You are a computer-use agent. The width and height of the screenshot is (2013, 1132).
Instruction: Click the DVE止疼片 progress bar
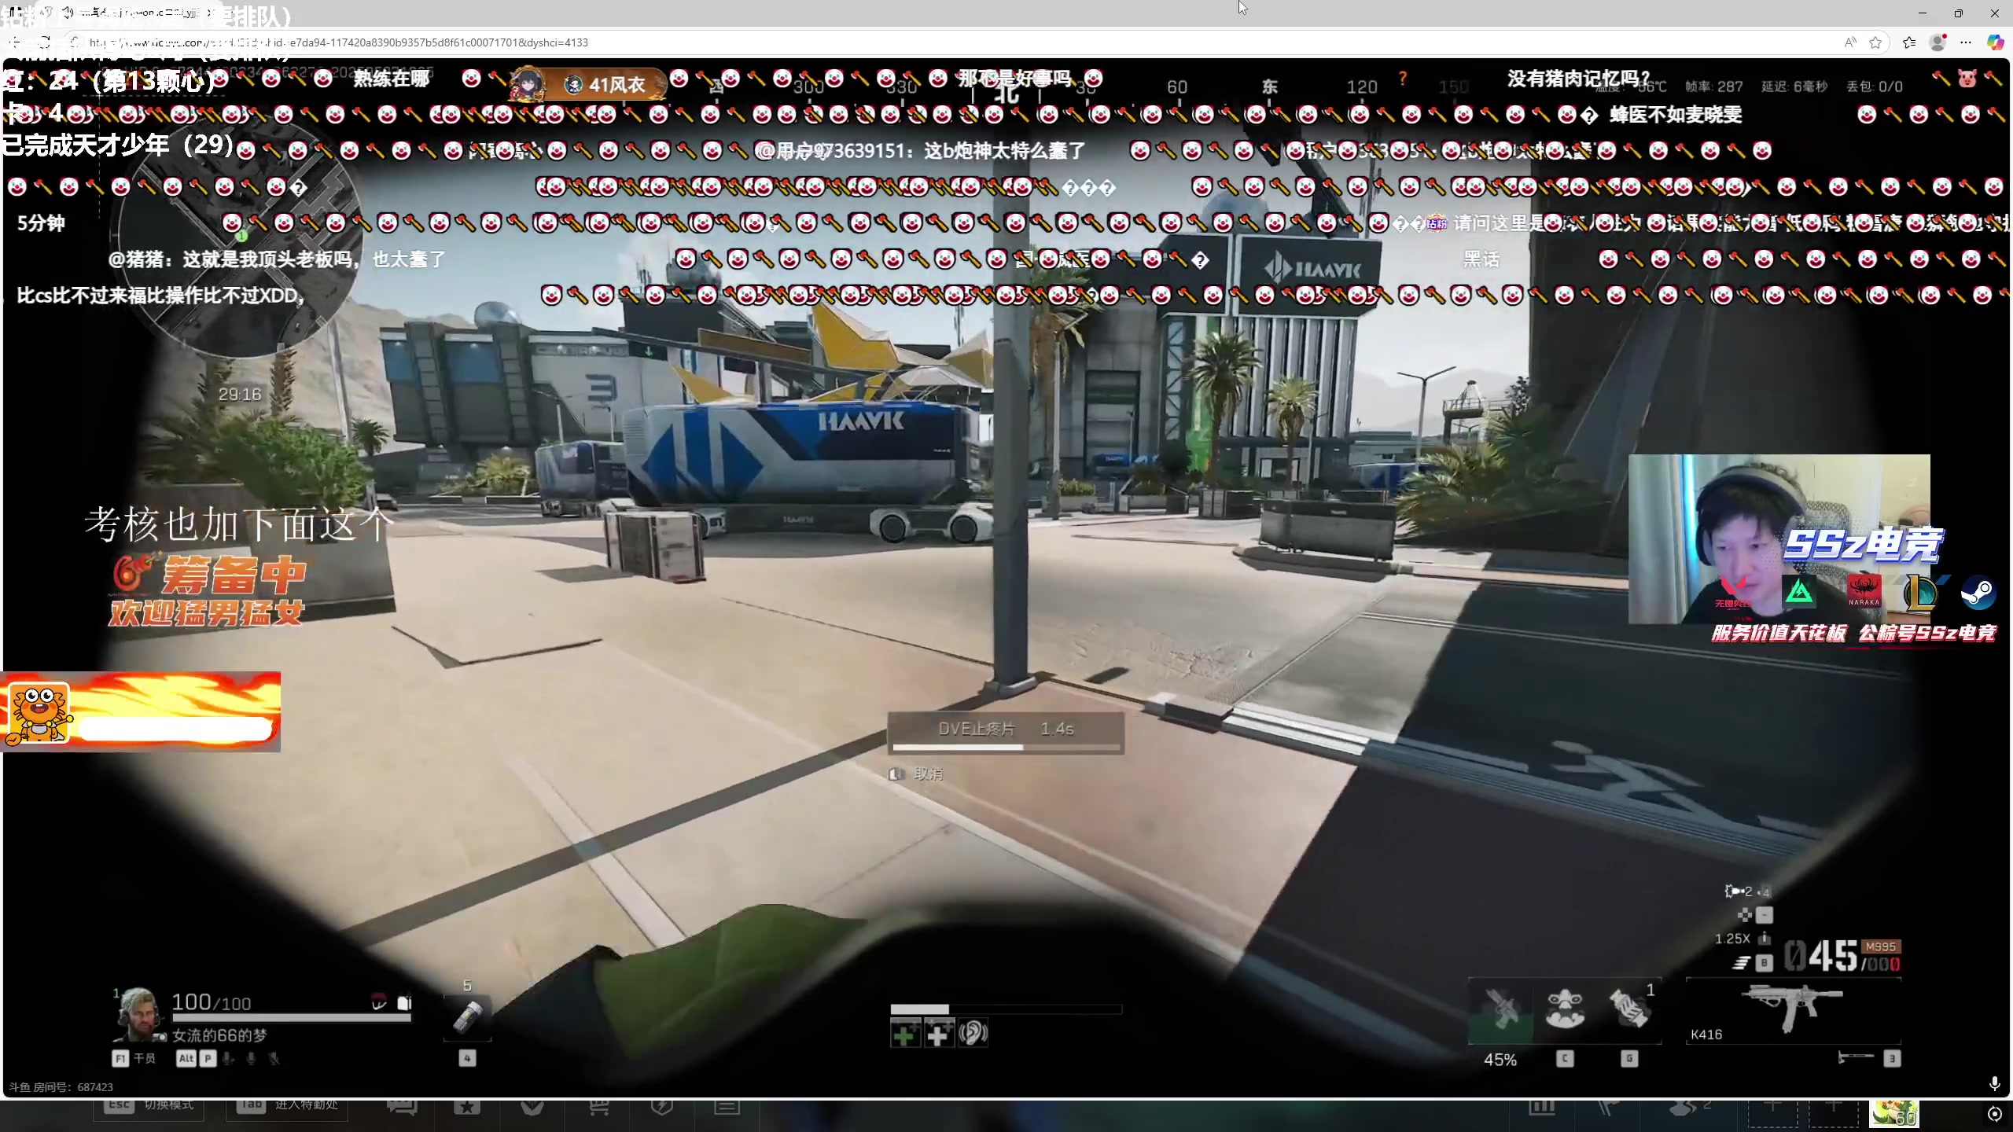tap(1006, 733)
